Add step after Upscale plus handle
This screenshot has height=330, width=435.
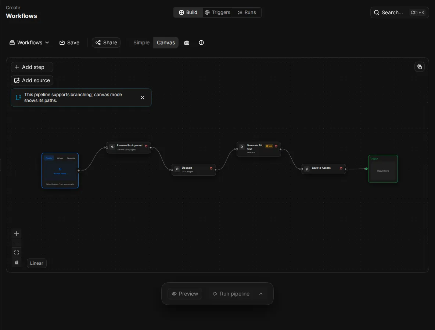216,170
